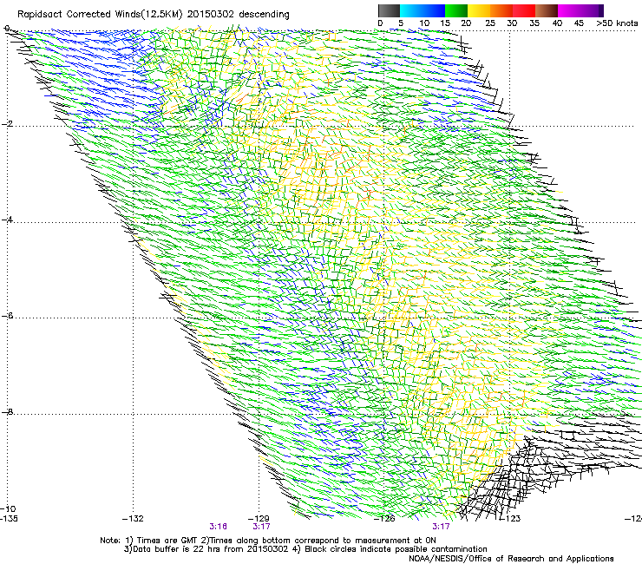The height and width of the screenshot is (564, 642).
Task: Select the red 30-35 knots color swatch
Action: (x=524, y=10)
